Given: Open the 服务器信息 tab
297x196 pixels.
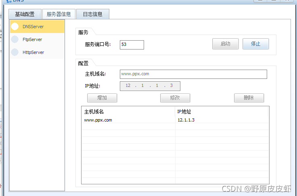Looking at the screenshot, I should coord(59,14).
